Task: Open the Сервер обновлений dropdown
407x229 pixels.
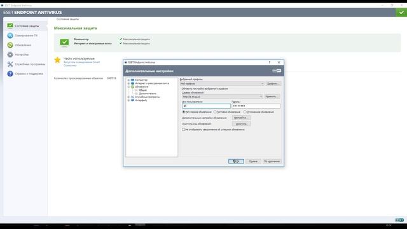Action: (x=223, y=97)
